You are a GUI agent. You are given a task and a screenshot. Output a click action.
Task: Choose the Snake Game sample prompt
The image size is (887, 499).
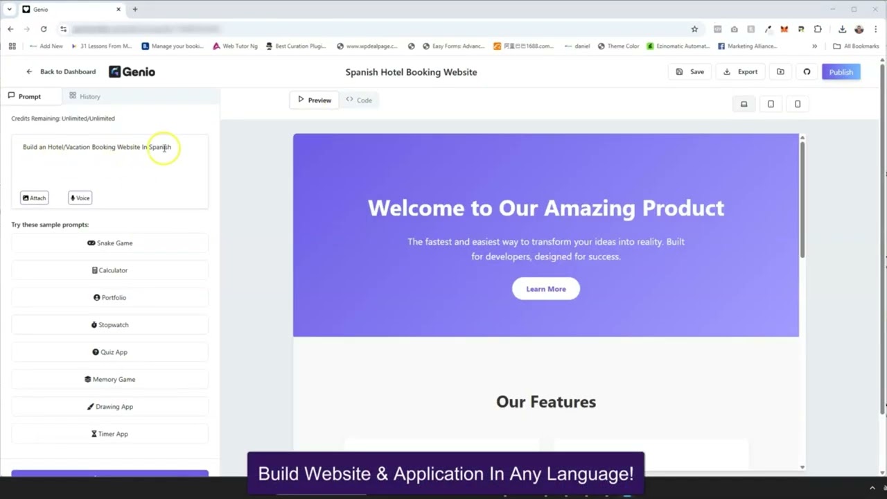[109, 243]
